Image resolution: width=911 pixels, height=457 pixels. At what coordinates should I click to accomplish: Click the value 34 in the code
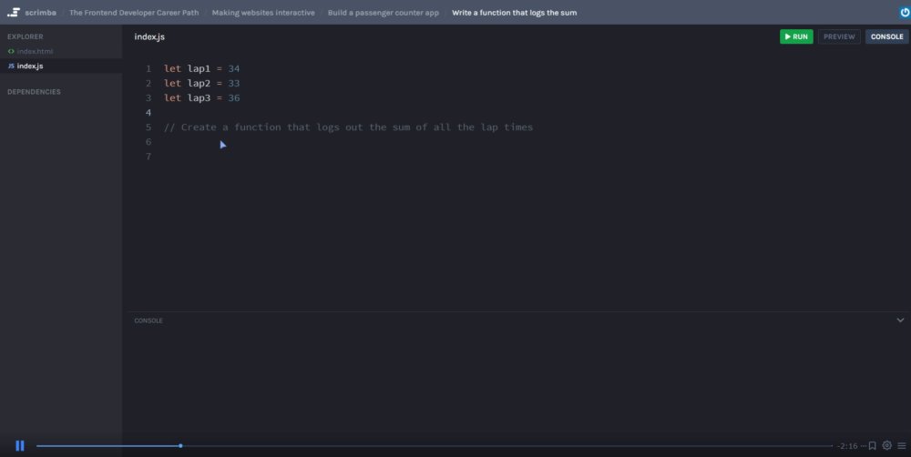point(233,68)
